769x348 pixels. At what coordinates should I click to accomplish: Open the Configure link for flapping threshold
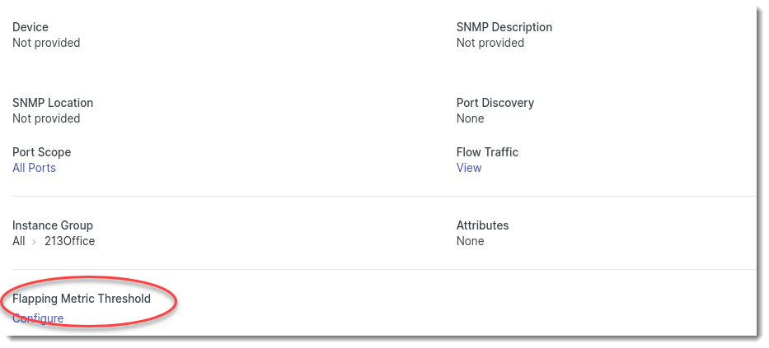[x=38, y=318]
